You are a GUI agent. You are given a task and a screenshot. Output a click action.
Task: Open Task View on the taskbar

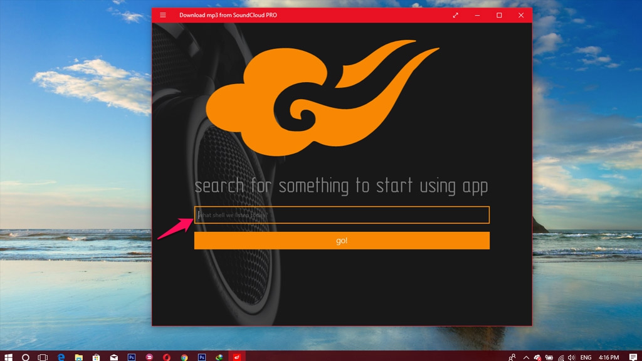click(43, 357)
